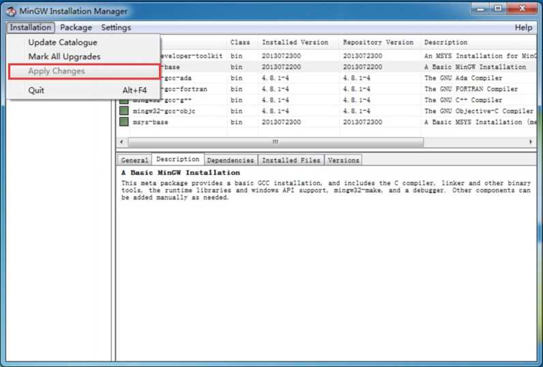Select the mingw32-gcc-objc package name
This screenshot has height=367, width=543.
pyautogui.click(x=164, y=111)
